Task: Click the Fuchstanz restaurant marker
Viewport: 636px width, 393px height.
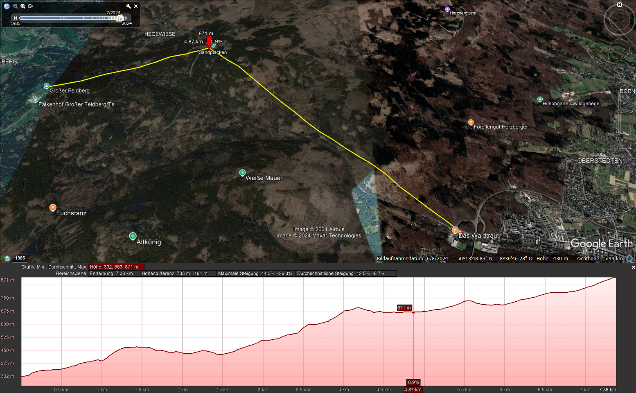Action: [x=53, y=208]
